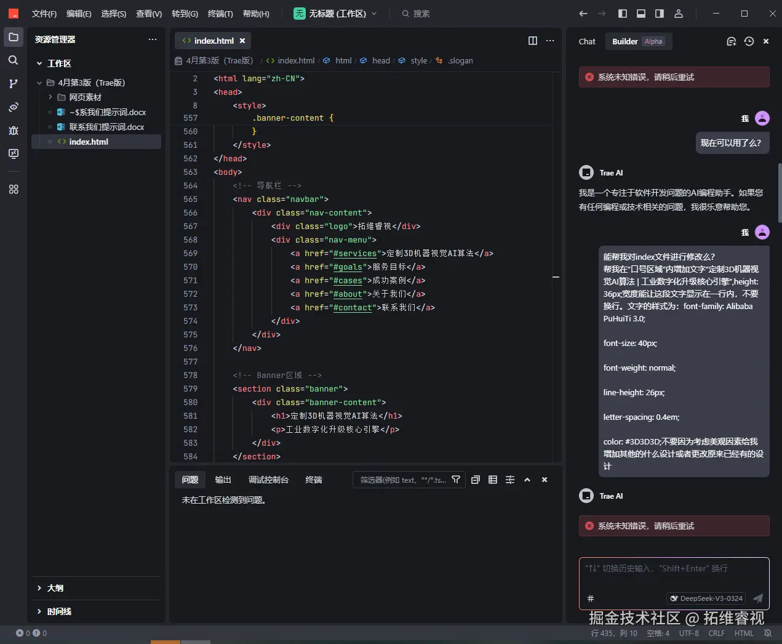Open the Extensions view icon
The height and width of the screenshot is (644, 782).
pos(13,190)
